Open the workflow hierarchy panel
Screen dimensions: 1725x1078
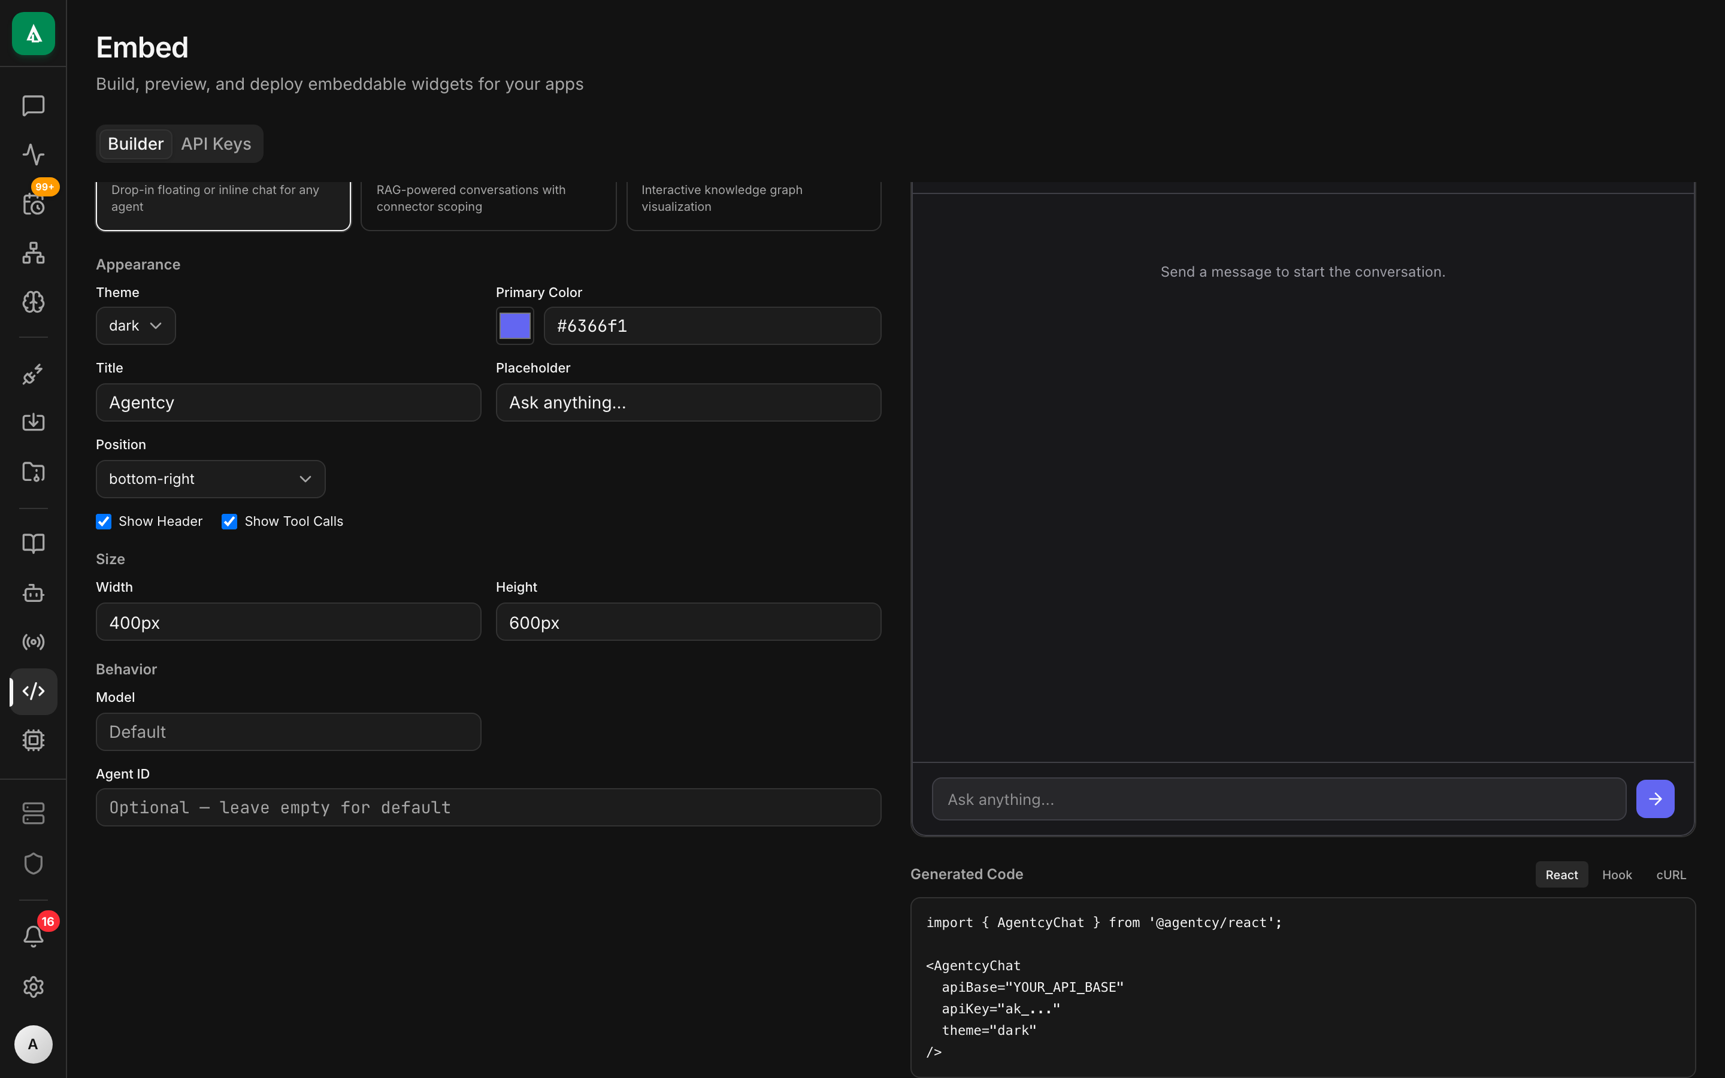(34, 253)
